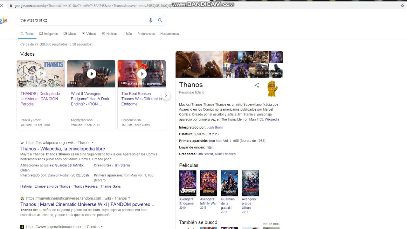Switch to the Videos tab
407x229 pixels.
[89, 34]
